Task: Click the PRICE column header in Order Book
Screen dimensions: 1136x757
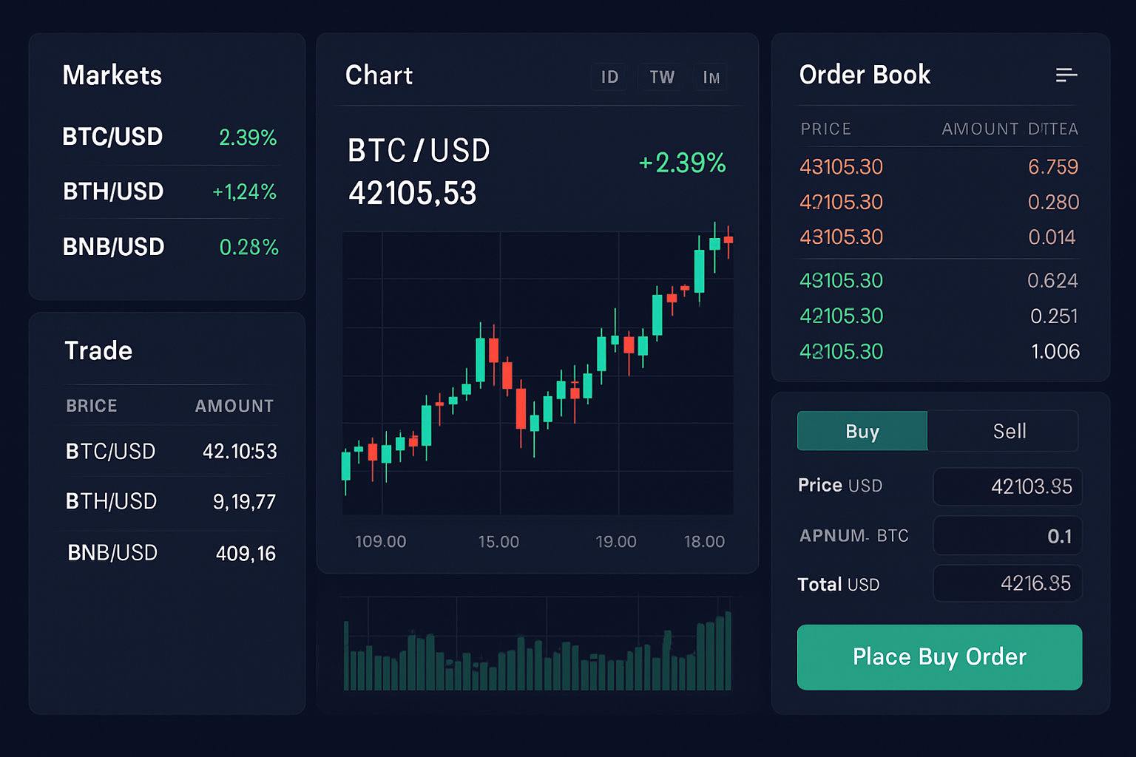Action: [825, 129]
